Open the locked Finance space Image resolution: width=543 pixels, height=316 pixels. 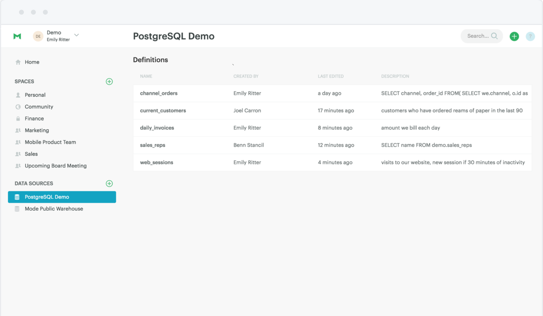click(x=34, y=118)
